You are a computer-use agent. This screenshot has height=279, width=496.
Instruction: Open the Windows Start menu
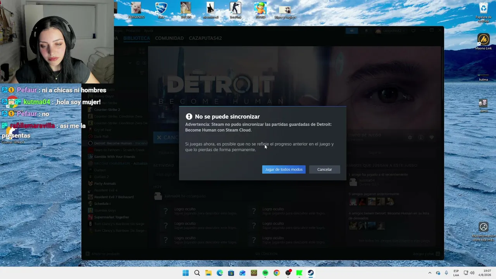(186, 273)
